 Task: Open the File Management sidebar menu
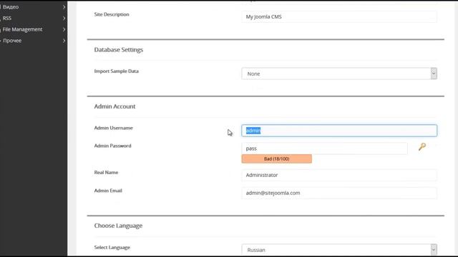tap(34, 29)
